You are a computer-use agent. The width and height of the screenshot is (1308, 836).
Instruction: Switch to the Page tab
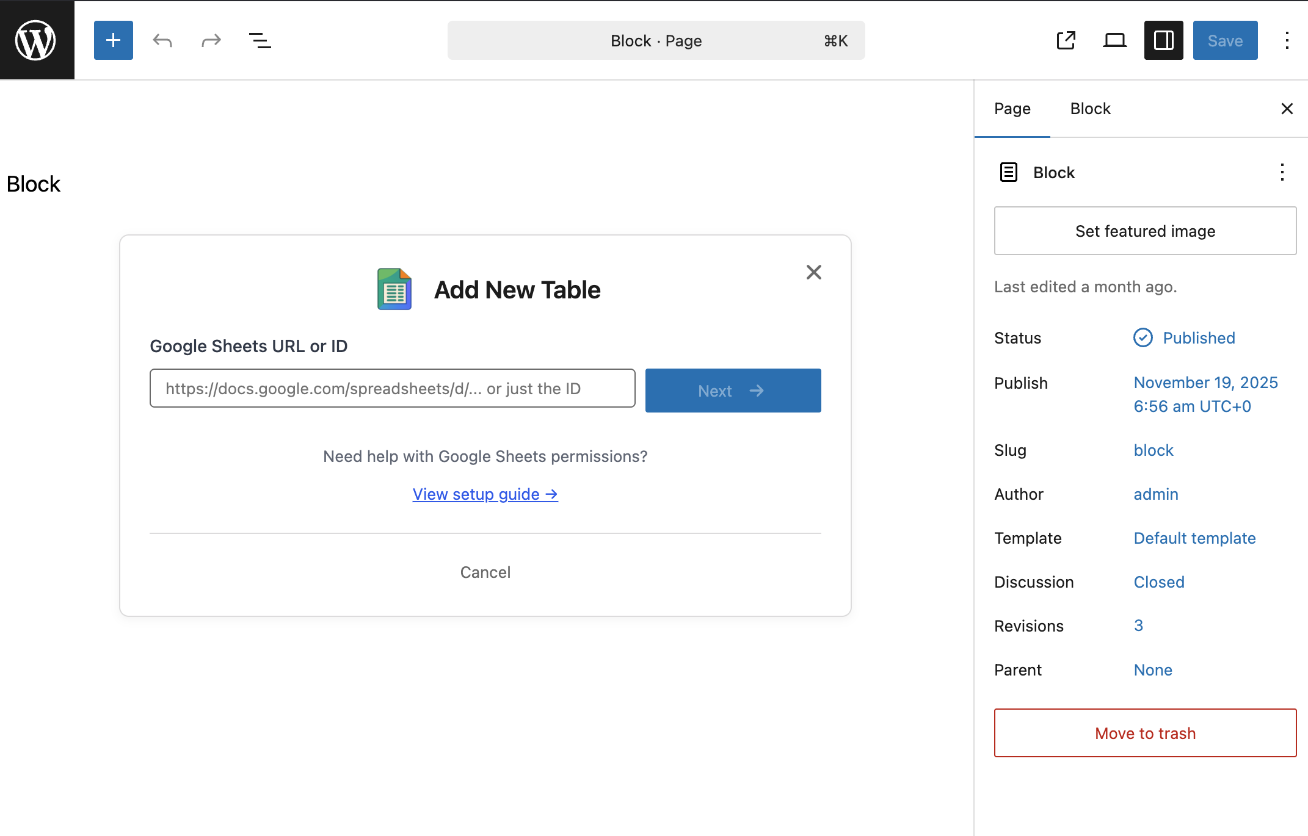[x=1012, y=109]
